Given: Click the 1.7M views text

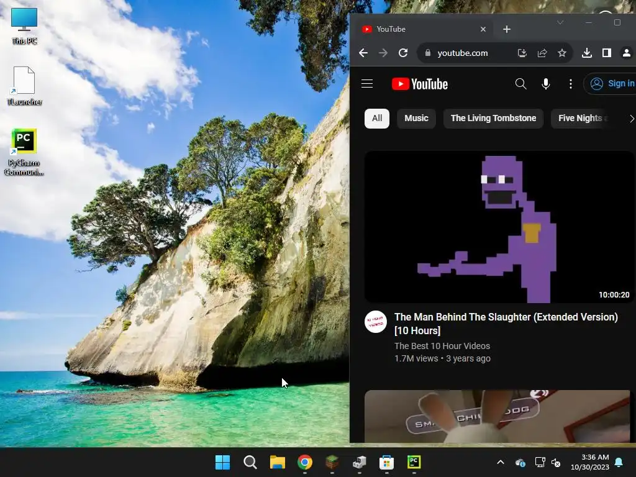Looking at the screenshot, I should pos(416,358).
